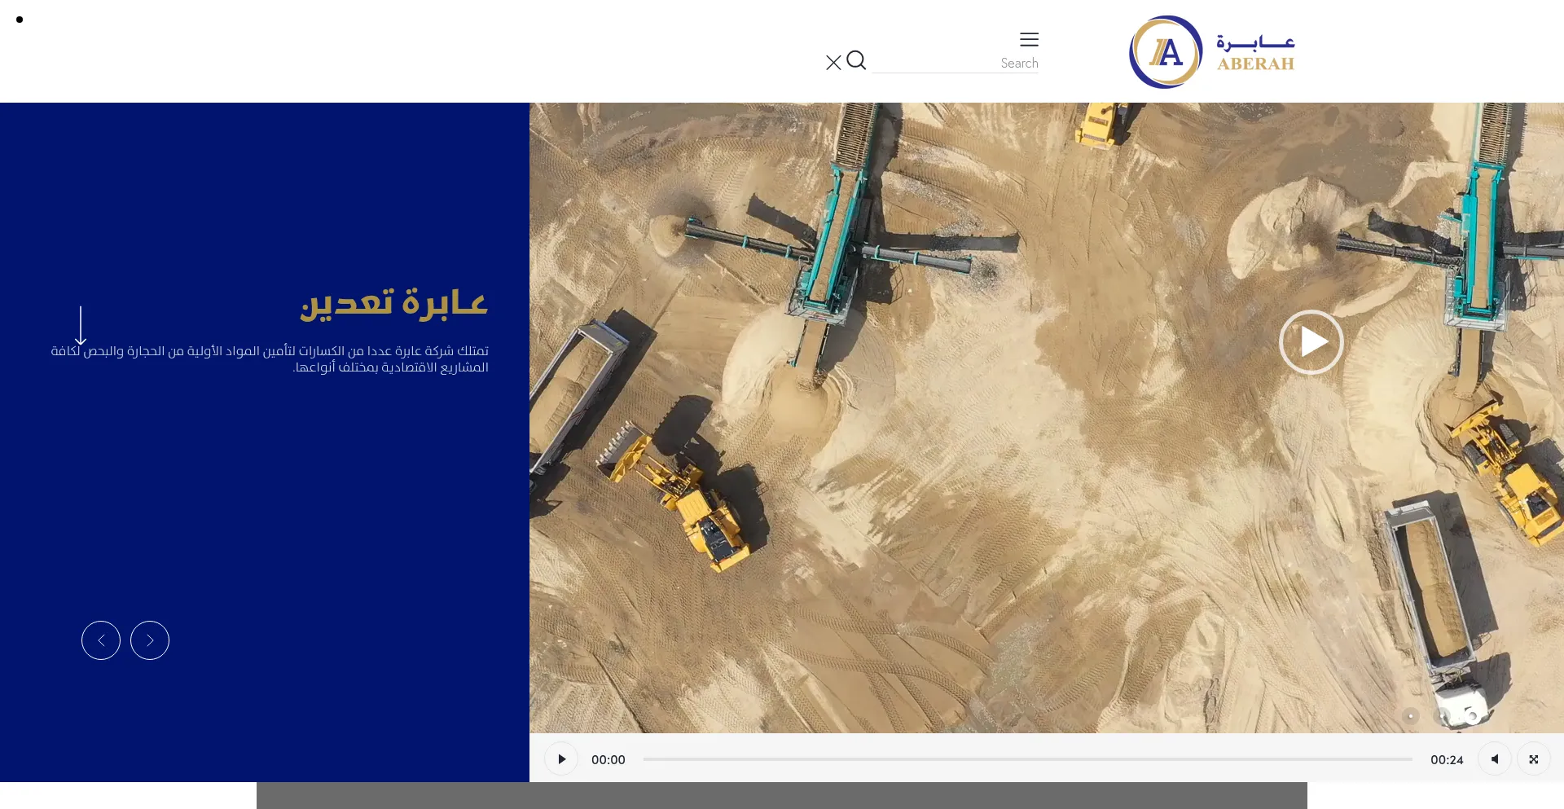Viewport: 1564px width, 809px height.
Task: Select the first slide indicator dot
Action: (1411, 716)
